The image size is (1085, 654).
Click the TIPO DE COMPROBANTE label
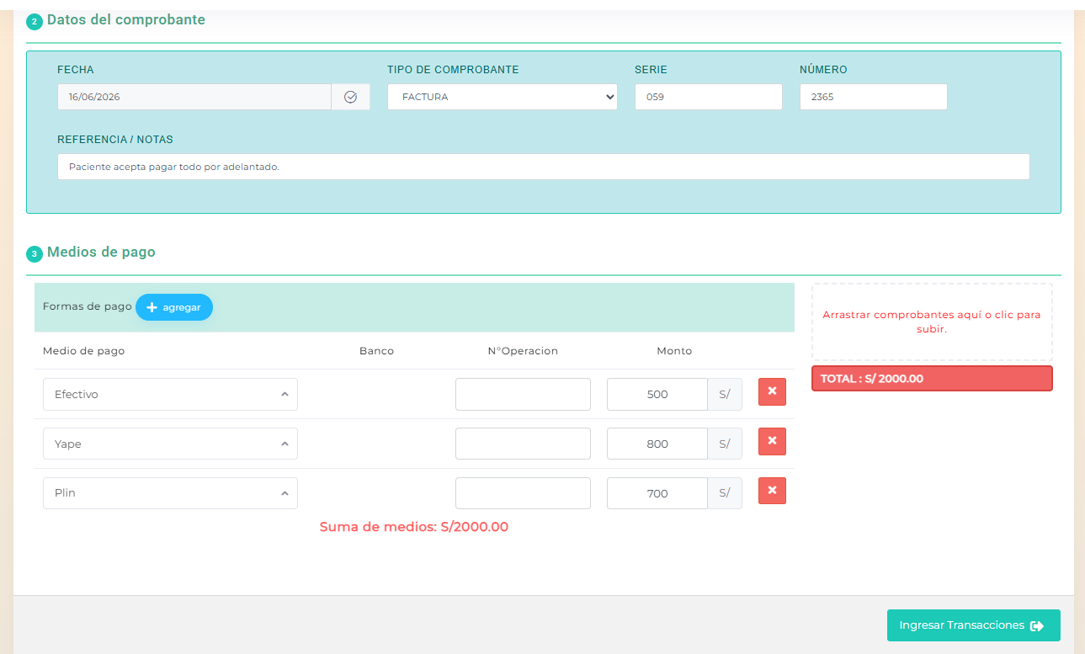coord(453,70)
